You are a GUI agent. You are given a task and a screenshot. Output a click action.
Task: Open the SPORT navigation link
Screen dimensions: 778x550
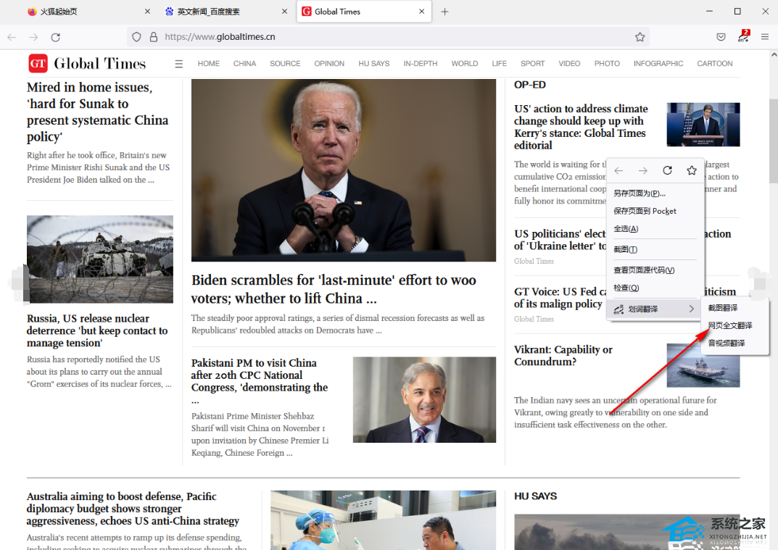click(532, 64)
